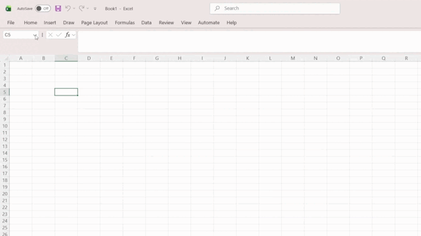The height and width of the screenshot is (236, 421).
Task: Switch to the Formulas tab
Action: pyautogui.click(x=125, y=23)
